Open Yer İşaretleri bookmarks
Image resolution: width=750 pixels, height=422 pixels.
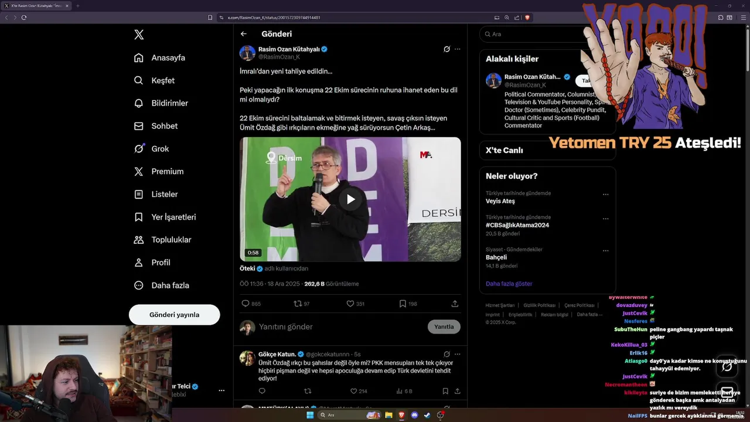165,217
